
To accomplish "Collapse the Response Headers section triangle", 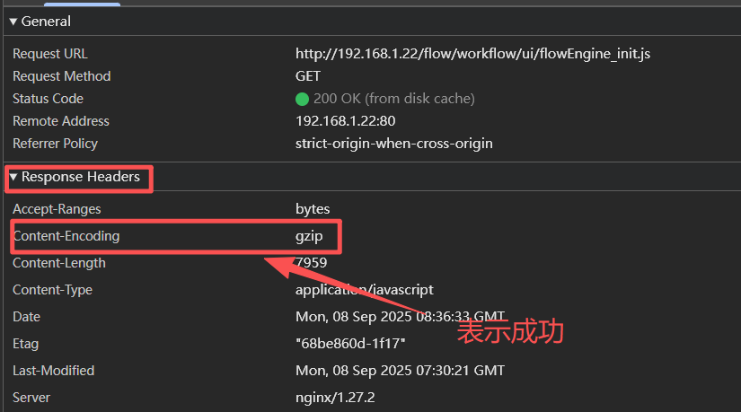I will tap(13, 177).
